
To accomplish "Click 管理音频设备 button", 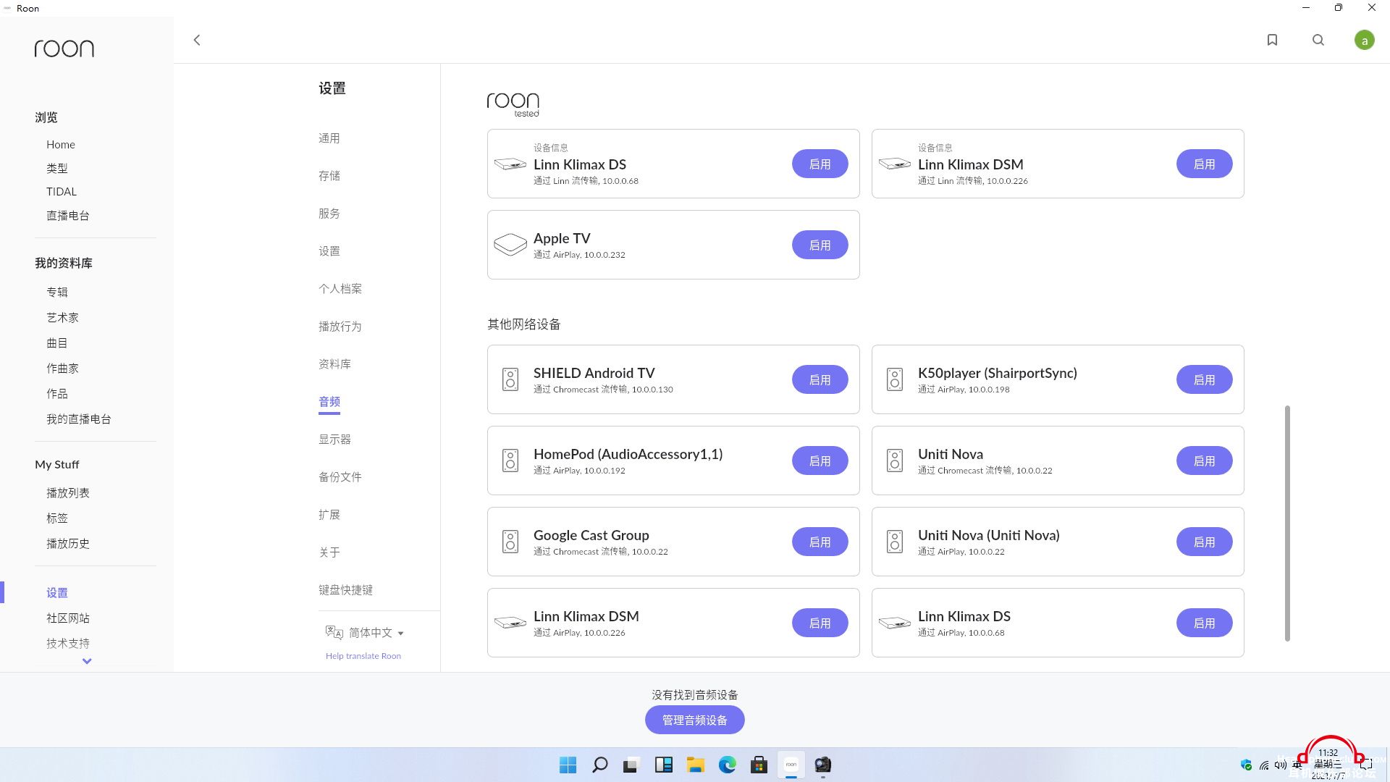I will (695, 720).
